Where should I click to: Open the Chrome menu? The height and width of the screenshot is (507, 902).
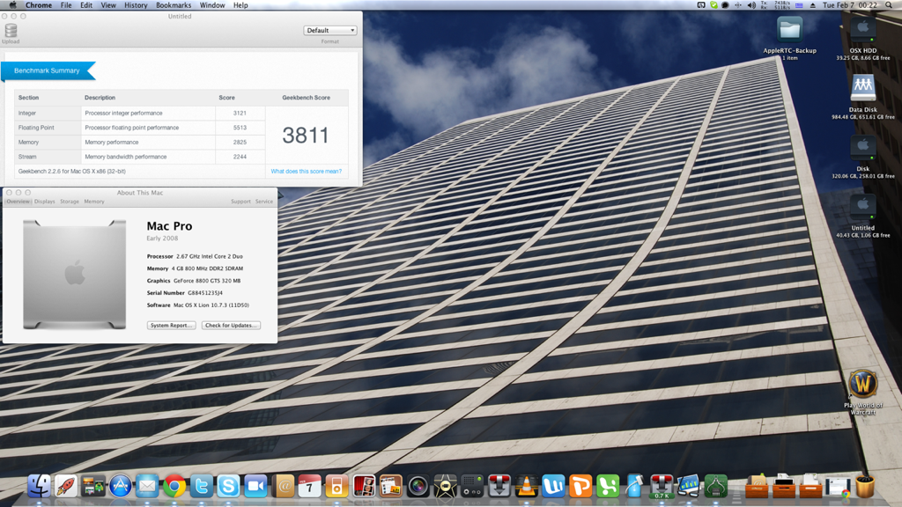click(x=39, y=5)
